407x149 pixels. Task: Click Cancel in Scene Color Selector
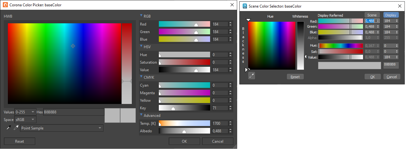(392, 77)
